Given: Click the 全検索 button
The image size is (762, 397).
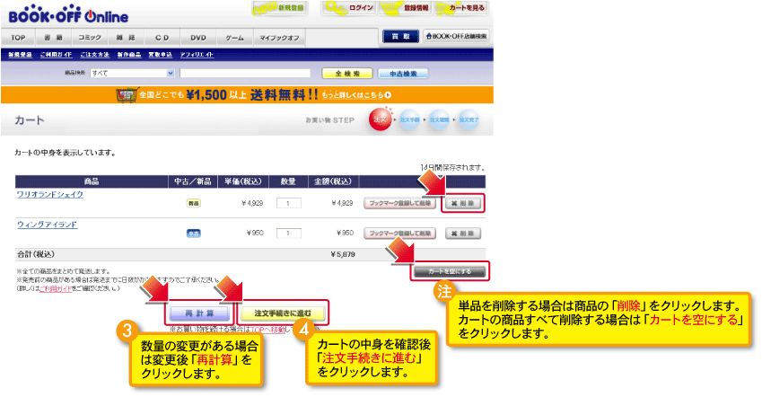Looking at the screenshot, I should [347, 74].
